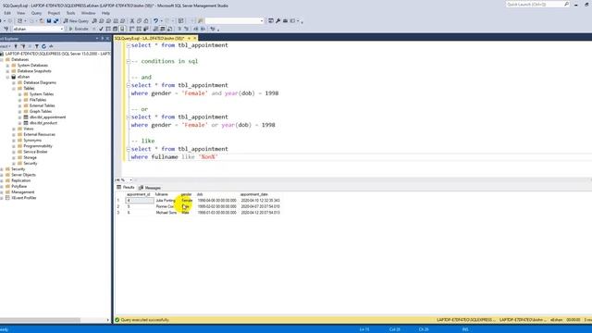Click the Quick Launch search field
The height and width of the screenshot is (333, 592).
click(x=537, y=4)
